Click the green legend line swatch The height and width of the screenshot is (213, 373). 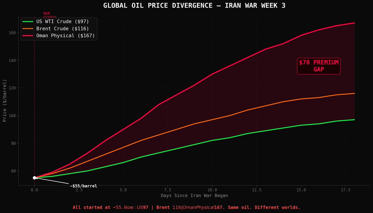click(28, 21)
